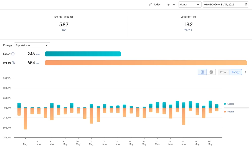Click the date range field 01/05/2026 – 31/05/2026
This screenshot has height=151, width=252.
[226, 5]
